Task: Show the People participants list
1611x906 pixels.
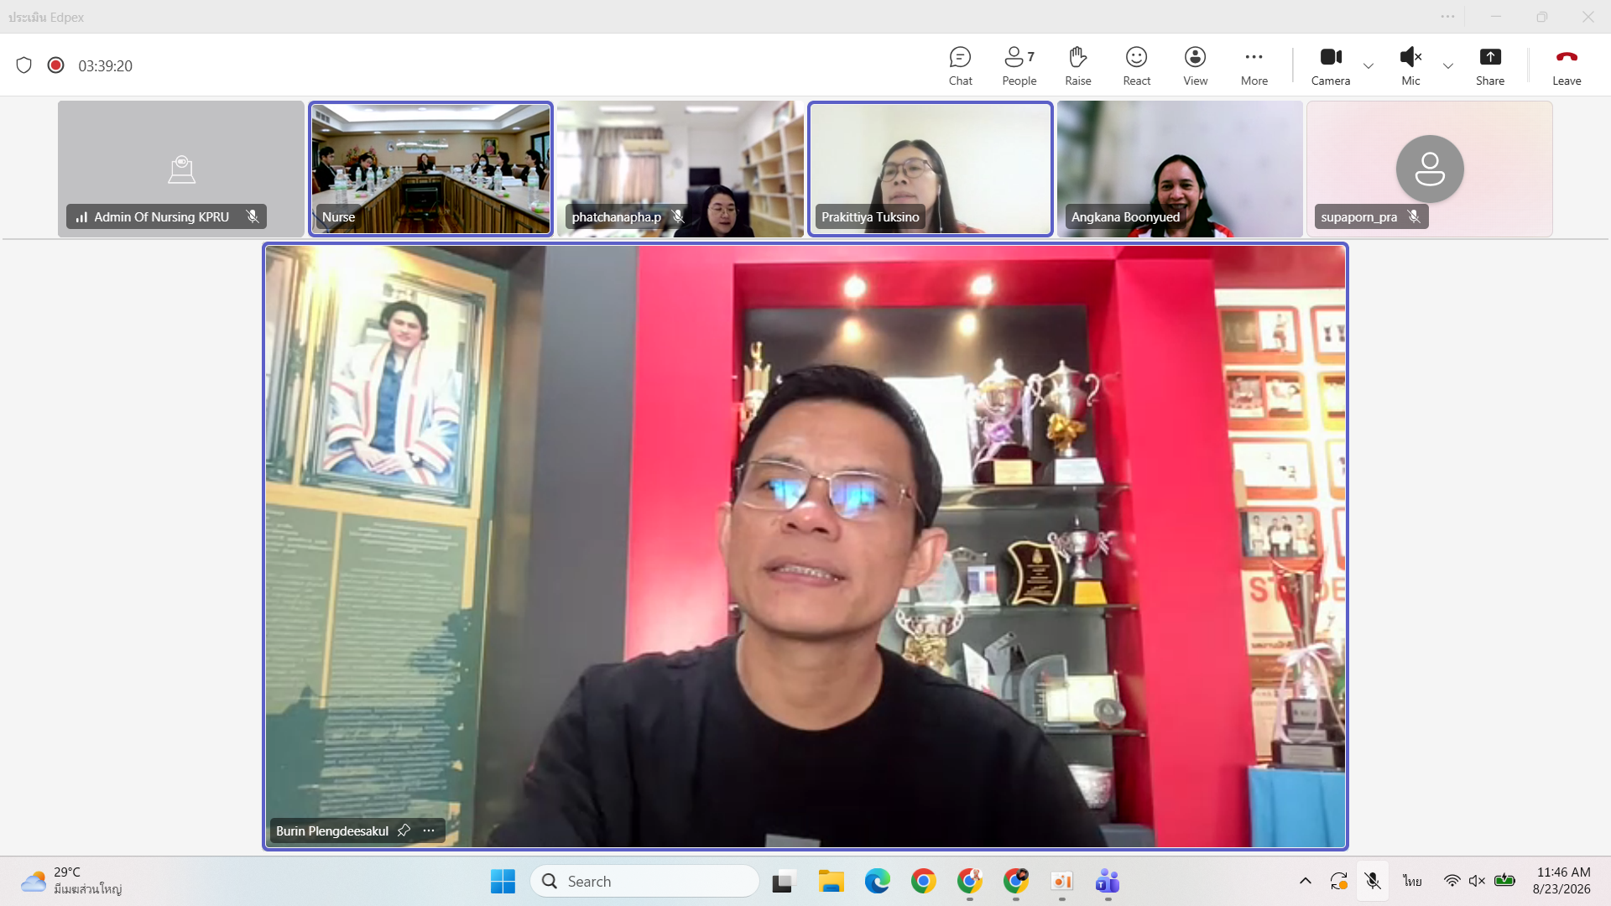Action: click(x=1019, y=65)
